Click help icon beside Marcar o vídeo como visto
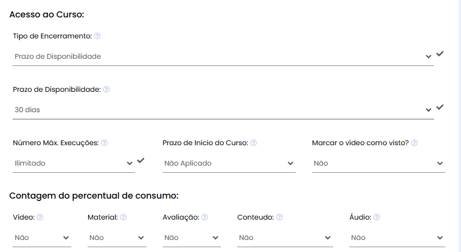Image resolution: width=461 pixels, height=252 pixels. 414,143
